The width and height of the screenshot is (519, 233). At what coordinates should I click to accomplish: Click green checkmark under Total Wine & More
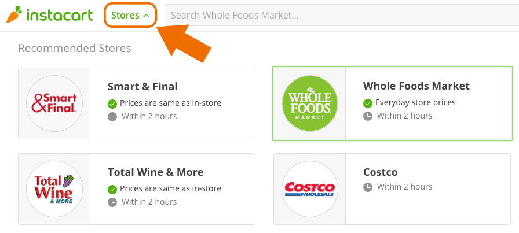(x=112, y=190)
